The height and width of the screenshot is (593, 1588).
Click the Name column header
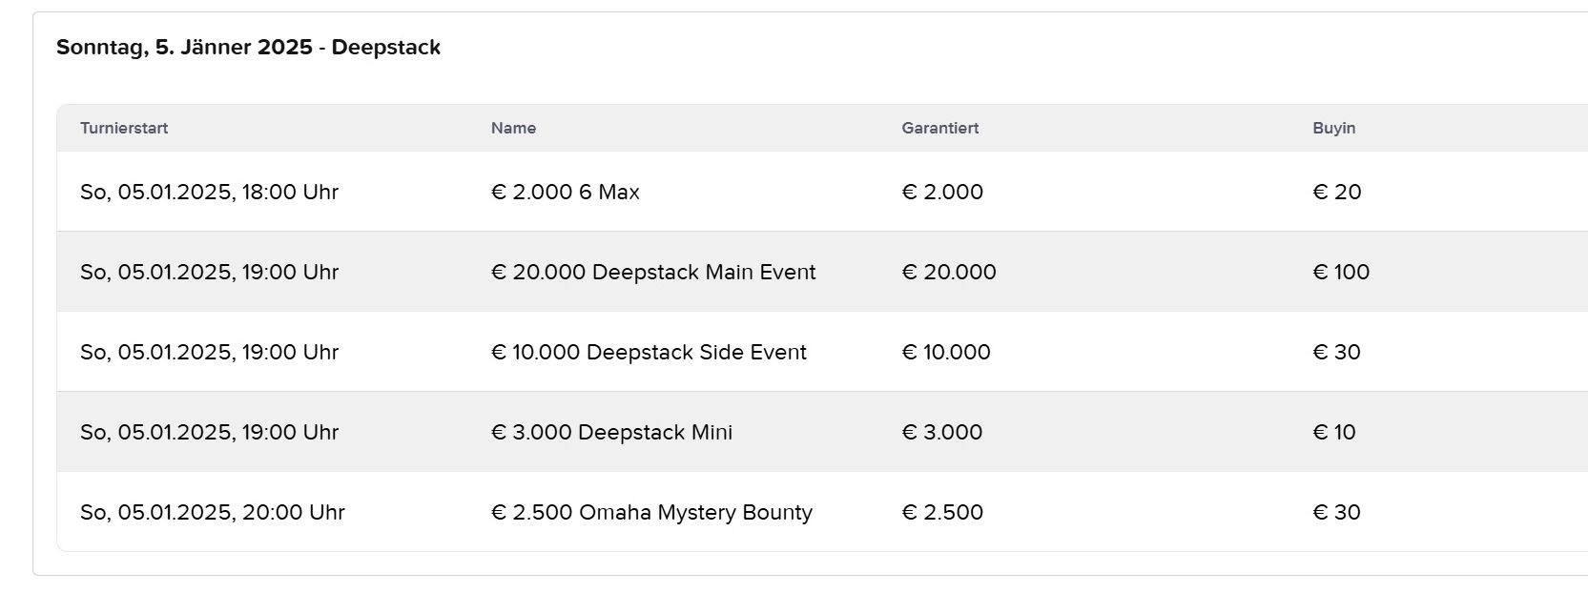point(513,128)
